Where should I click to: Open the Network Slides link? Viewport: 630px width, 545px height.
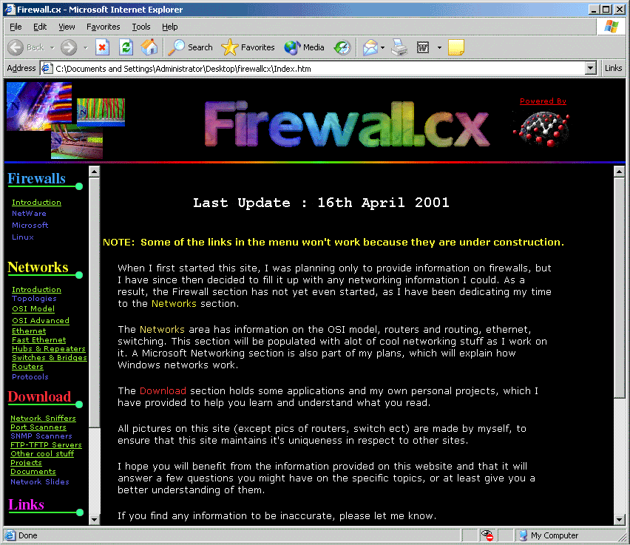point(40,481)
